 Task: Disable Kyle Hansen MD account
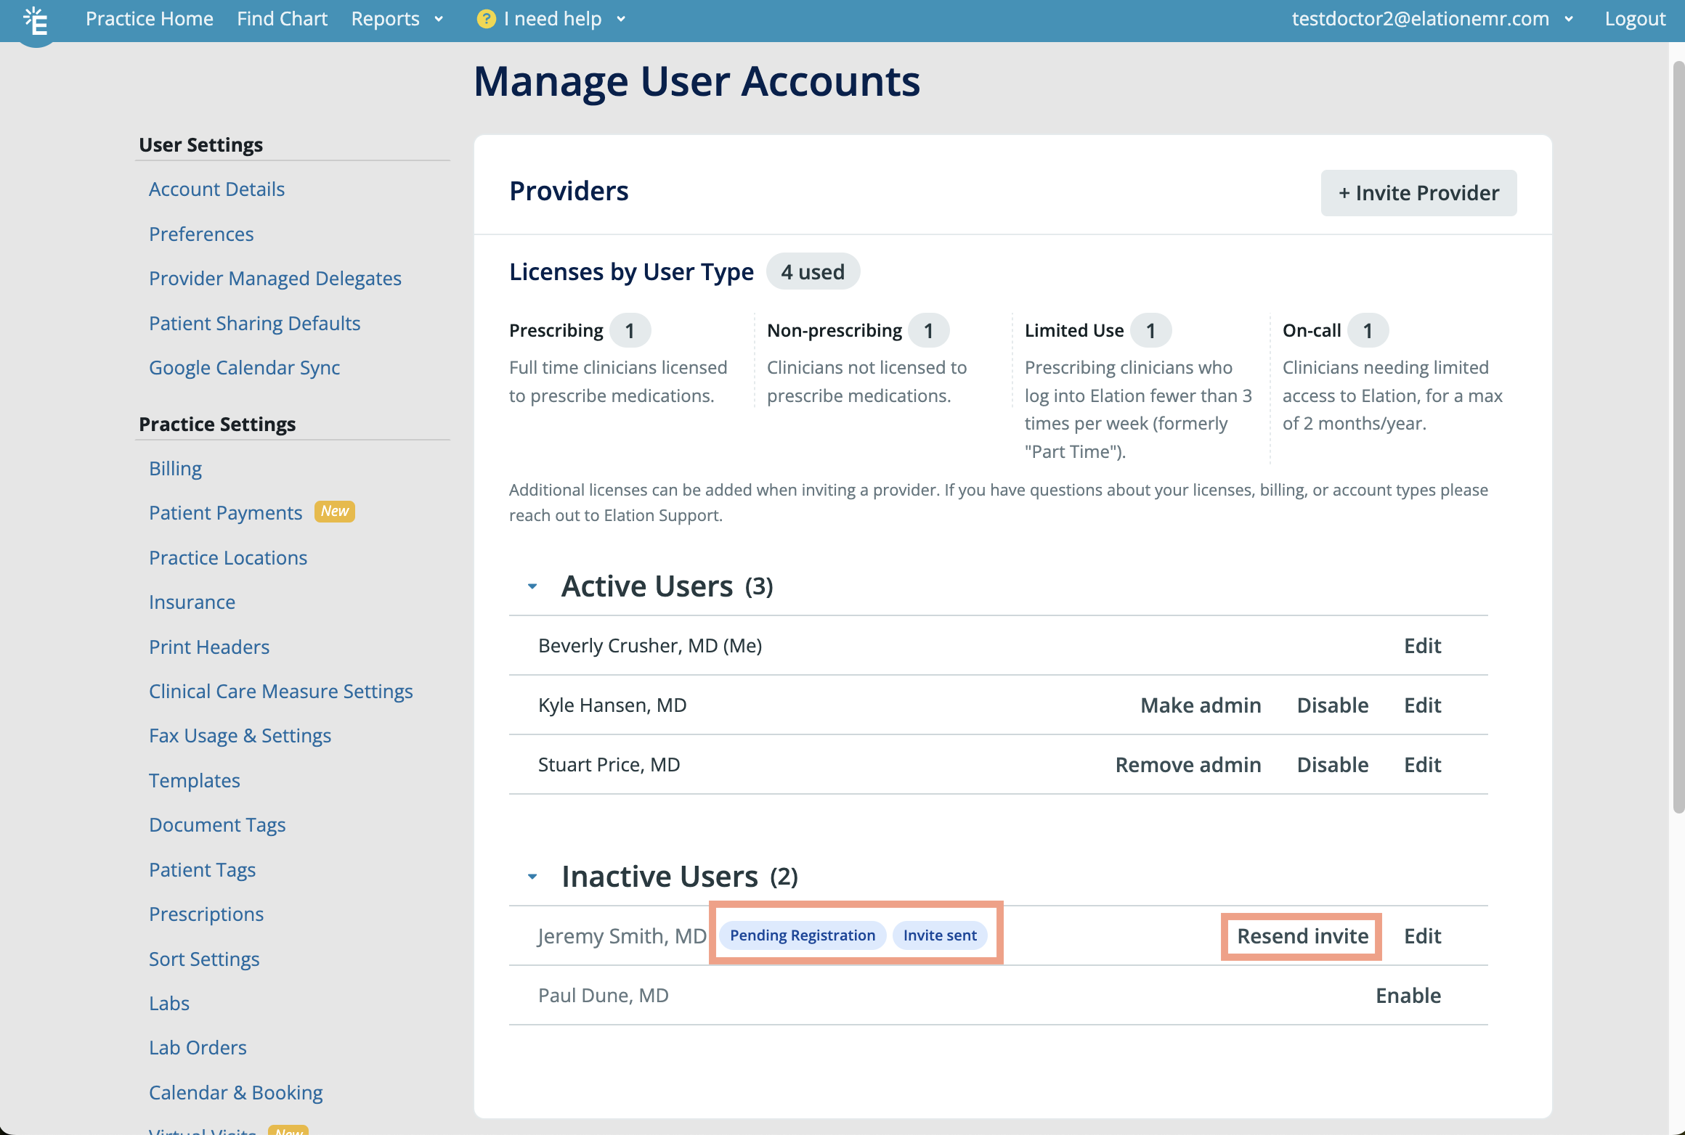1333,705
